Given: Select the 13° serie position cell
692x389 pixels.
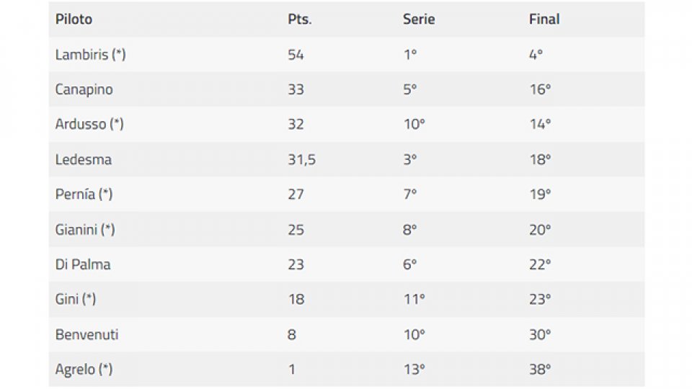Looking at the screenshot, I should point(414,369).
